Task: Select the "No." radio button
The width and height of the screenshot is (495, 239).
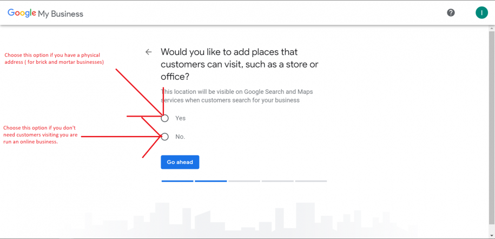Action: click(x=165, y=136)
